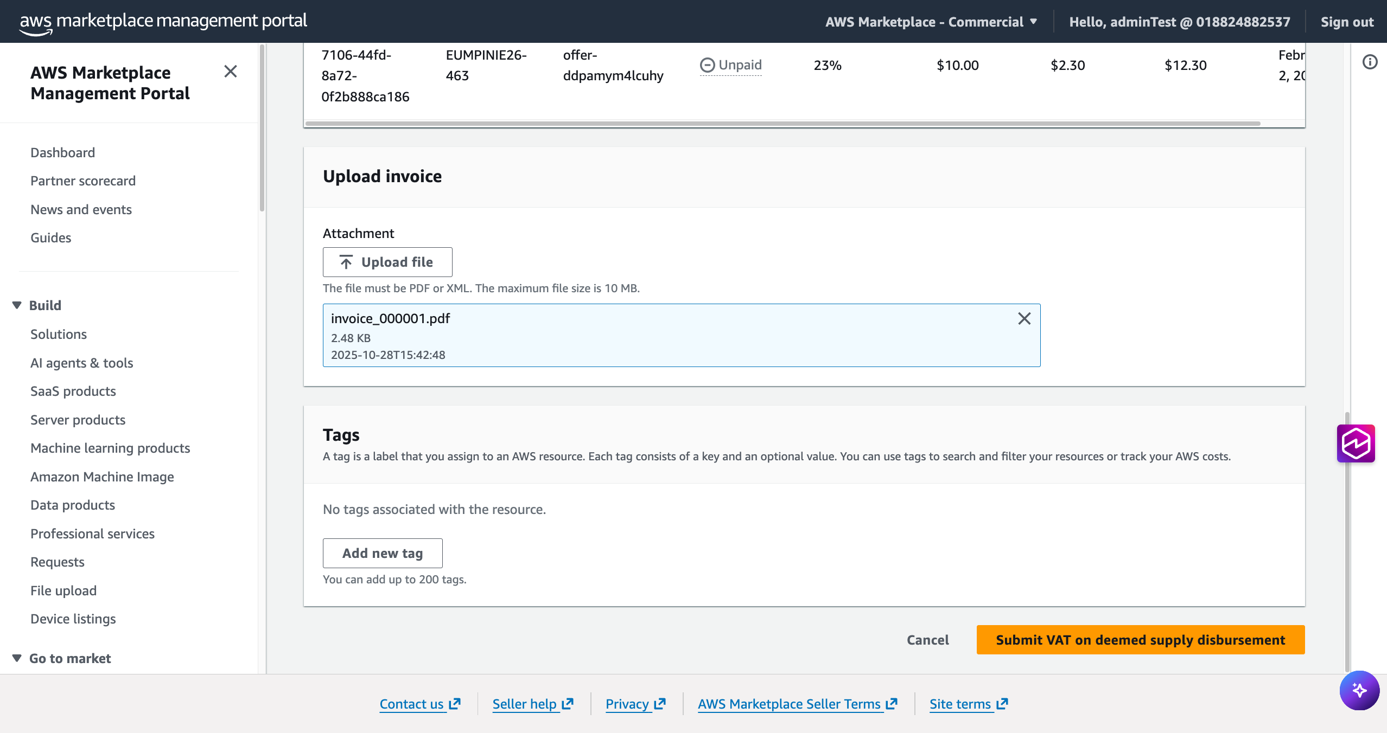
Task: Click 'No tags associated with the resource.' text
Action: 435,509
